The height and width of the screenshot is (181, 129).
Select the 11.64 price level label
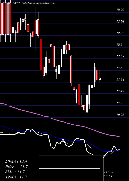(x=120, y=80)
